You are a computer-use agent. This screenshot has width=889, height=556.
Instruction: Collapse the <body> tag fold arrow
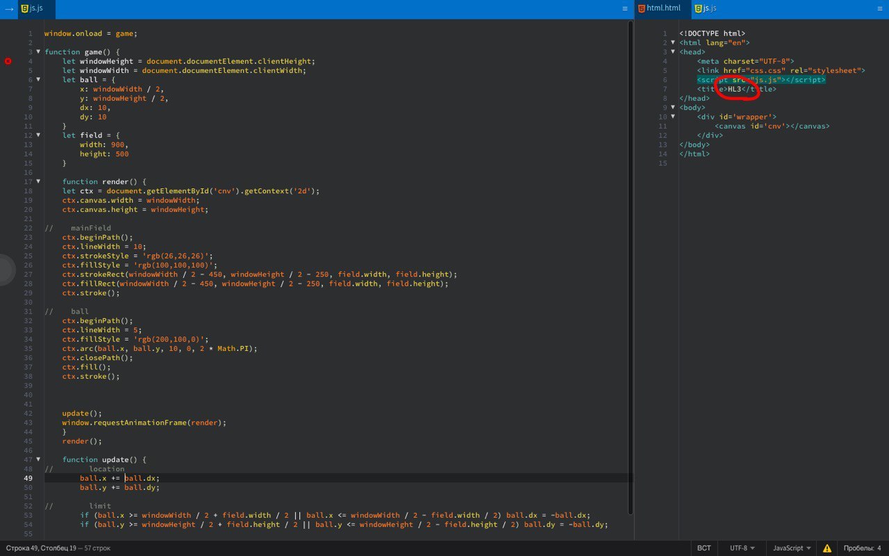[672, 107]
